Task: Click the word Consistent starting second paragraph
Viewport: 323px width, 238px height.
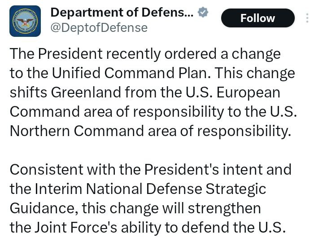Action: pyautogui.click(x=46, y=170)
